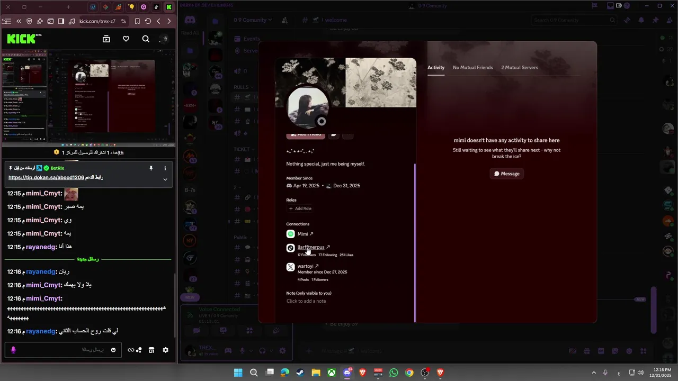This screenshot has height=381, width=678.
Task: Open Kick search icon
Action: pyautogui.click(x=146, y=39)
